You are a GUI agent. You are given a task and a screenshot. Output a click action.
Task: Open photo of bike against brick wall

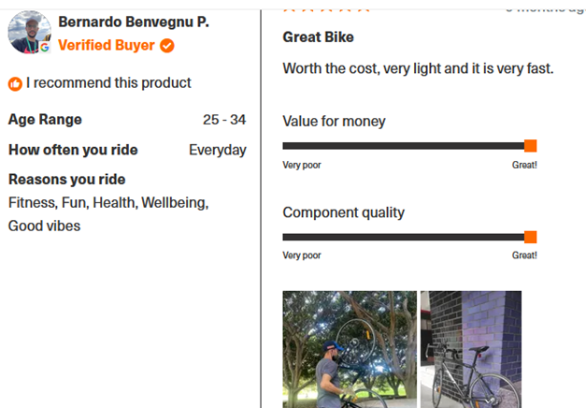click(x=470, y=349)
